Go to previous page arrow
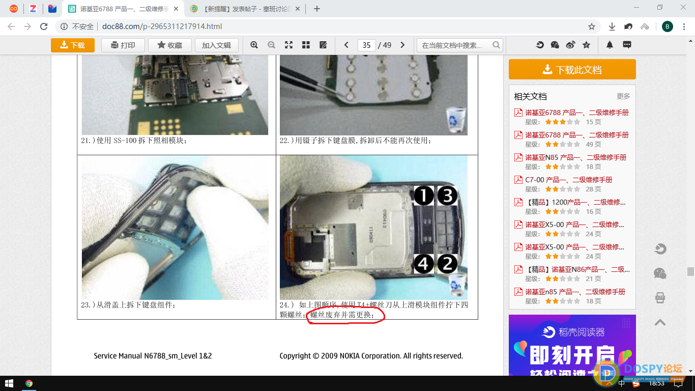The image size is (695, 391). coord(346,45)
